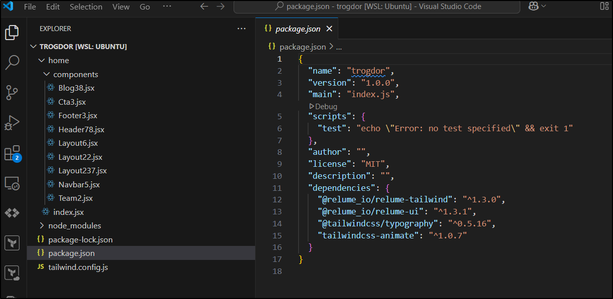
Task: Go forward using the right arrow
Action: pyautogui.click(x=221, y=7)
